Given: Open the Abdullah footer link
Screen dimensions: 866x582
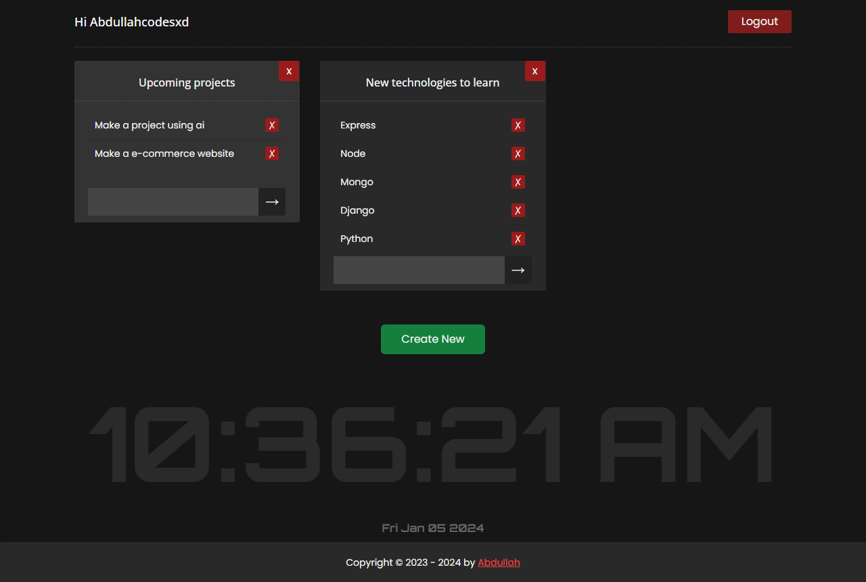Looking at the screenshot, I should 499,562.
